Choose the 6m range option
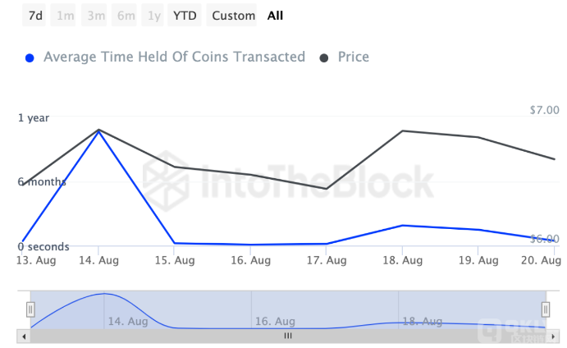Screen dimensions: 567x348 coord(126,16)
